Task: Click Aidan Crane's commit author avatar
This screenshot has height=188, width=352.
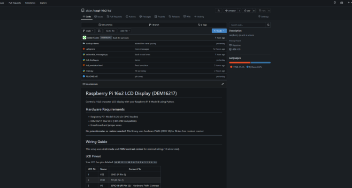Action: click(x=84, y=37)
